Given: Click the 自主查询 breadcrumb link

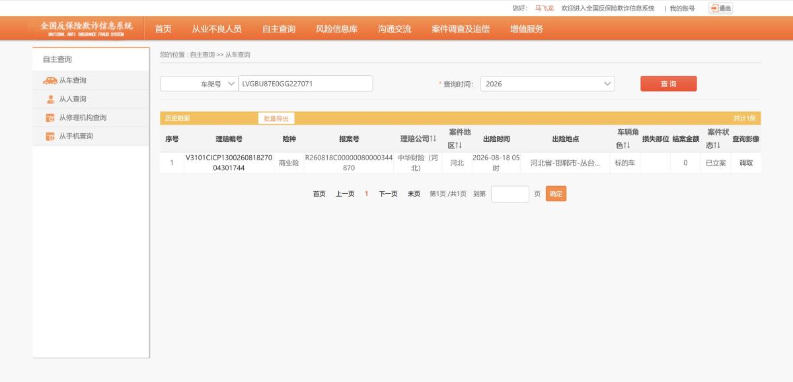Looking at the screenshot, I should (x=202, y=55).
